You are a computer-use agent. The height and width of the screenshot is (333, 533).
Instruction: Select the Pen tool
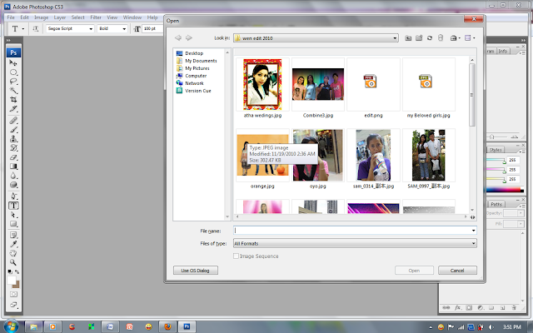point(13,196)
